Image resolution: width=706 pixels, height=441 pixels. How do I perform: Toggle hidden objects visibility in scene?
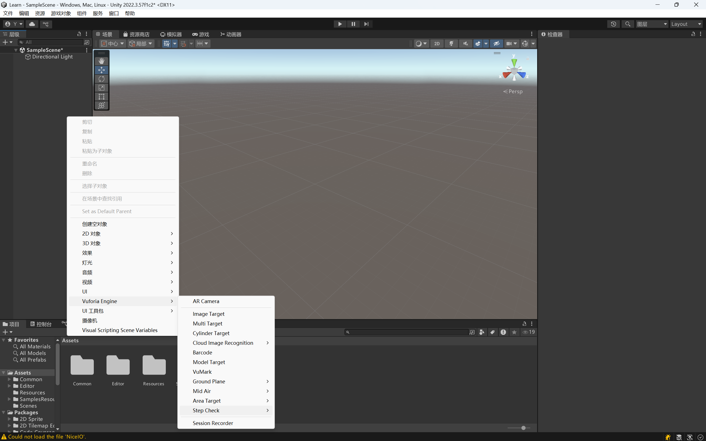point(496,44)
